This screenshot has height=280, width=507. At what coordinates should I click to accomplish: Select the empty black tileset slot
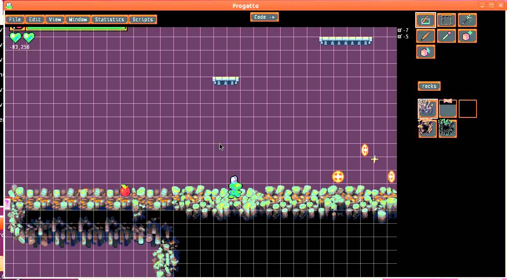pos(468,109)
